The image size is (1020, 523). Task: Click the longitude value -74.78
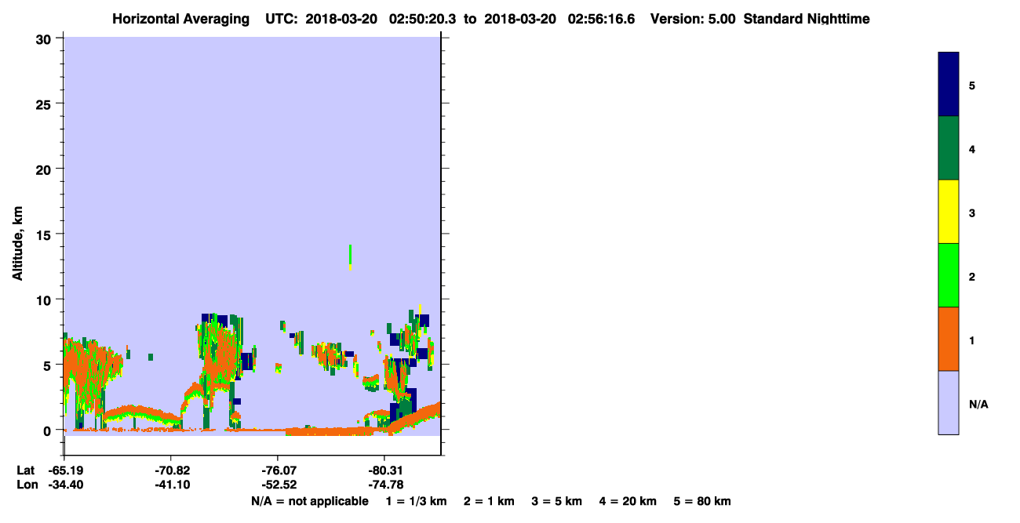click(x=386, y=485)
